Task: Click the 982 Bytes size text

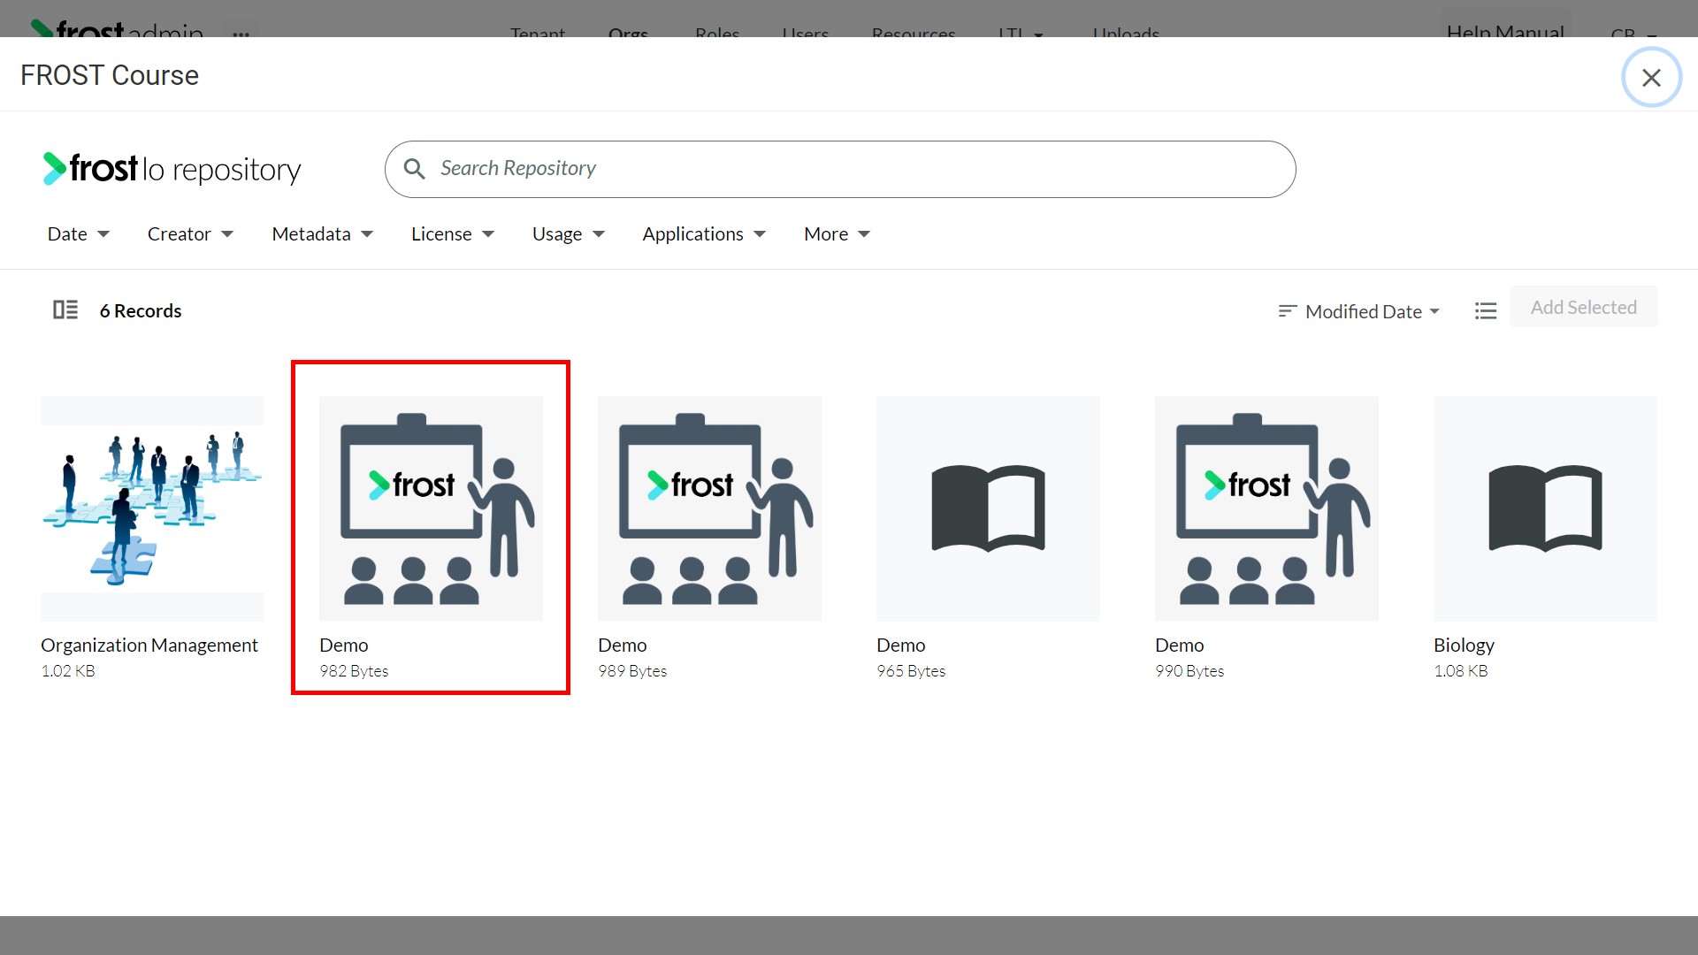Action: (x=354, y=671)
